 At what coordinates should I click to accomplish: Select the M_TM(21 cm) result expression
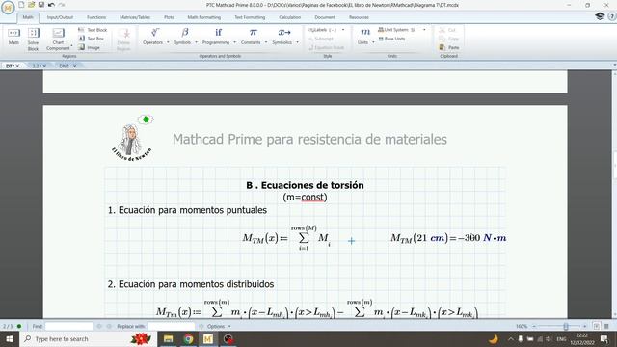[x=448, y=238]
